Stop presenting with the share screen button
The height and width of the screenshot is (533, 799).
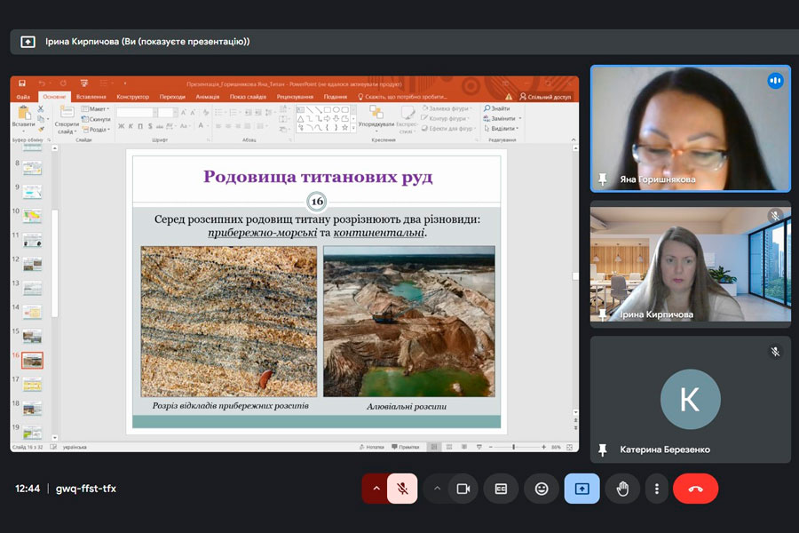coord(581,489)
